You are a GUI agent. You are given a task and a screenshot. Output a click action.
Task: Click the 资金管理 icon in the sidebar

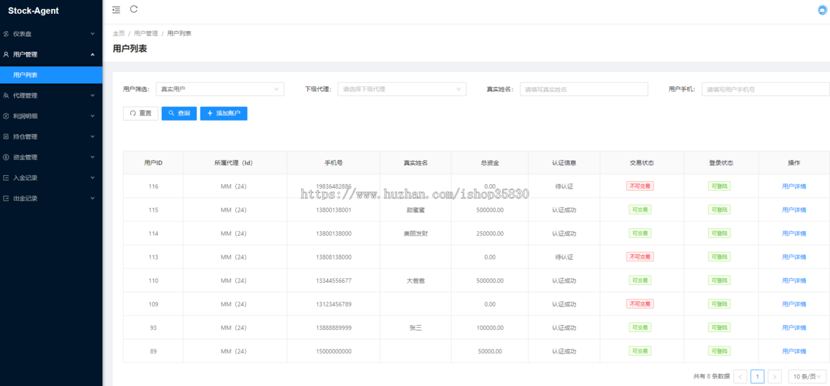6,157
